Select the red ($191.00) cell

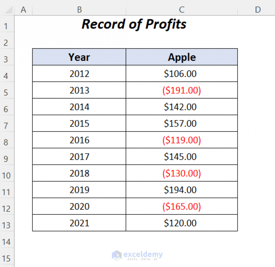point(182,90)
